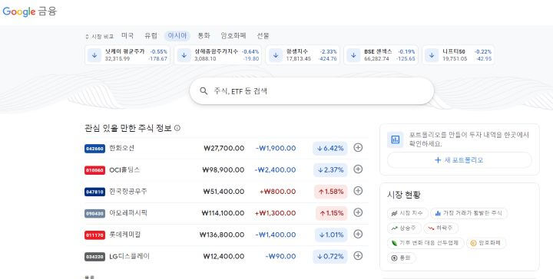Switch to the 미국 market tab
The width and height of the screenshot is (553, 279).
tap(127, 35)
